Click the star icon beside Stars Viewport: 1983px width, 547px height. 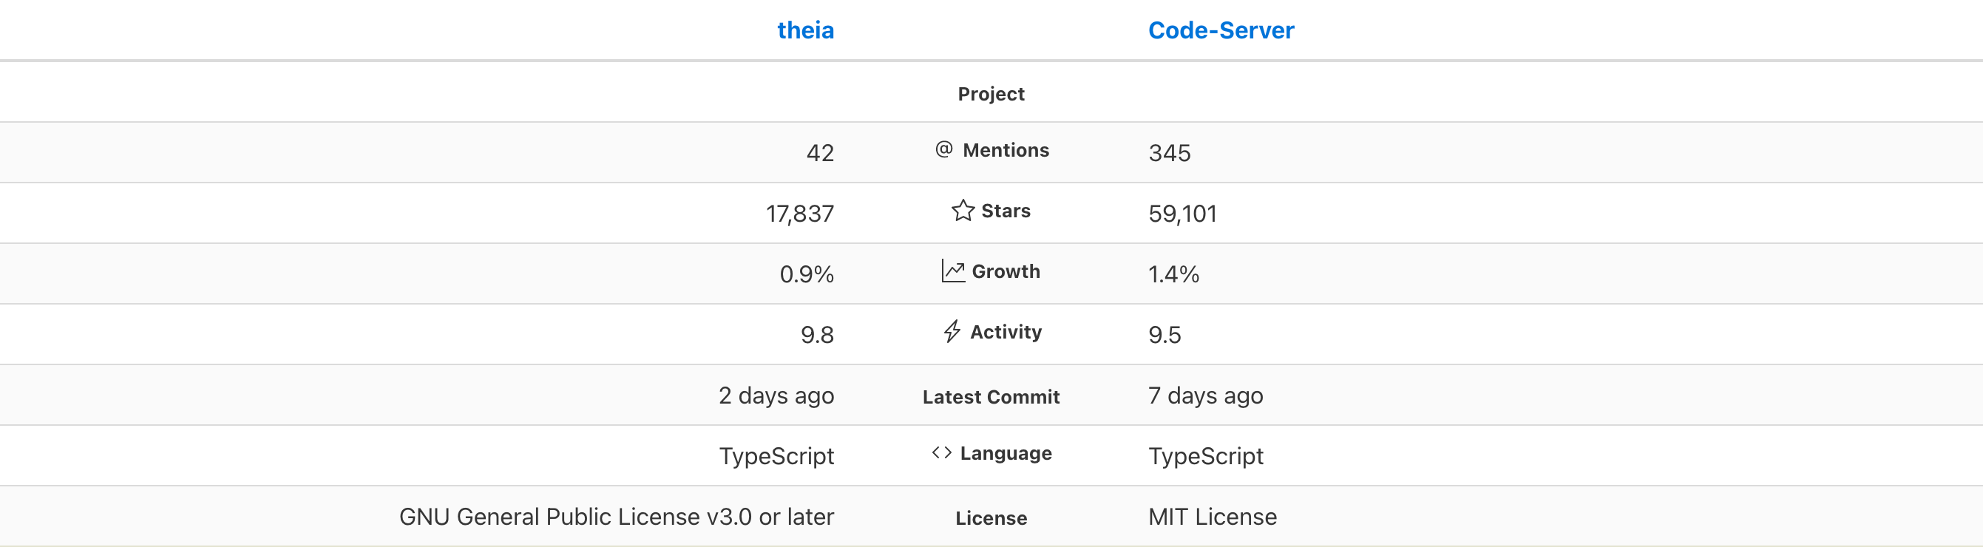[963, 210]
